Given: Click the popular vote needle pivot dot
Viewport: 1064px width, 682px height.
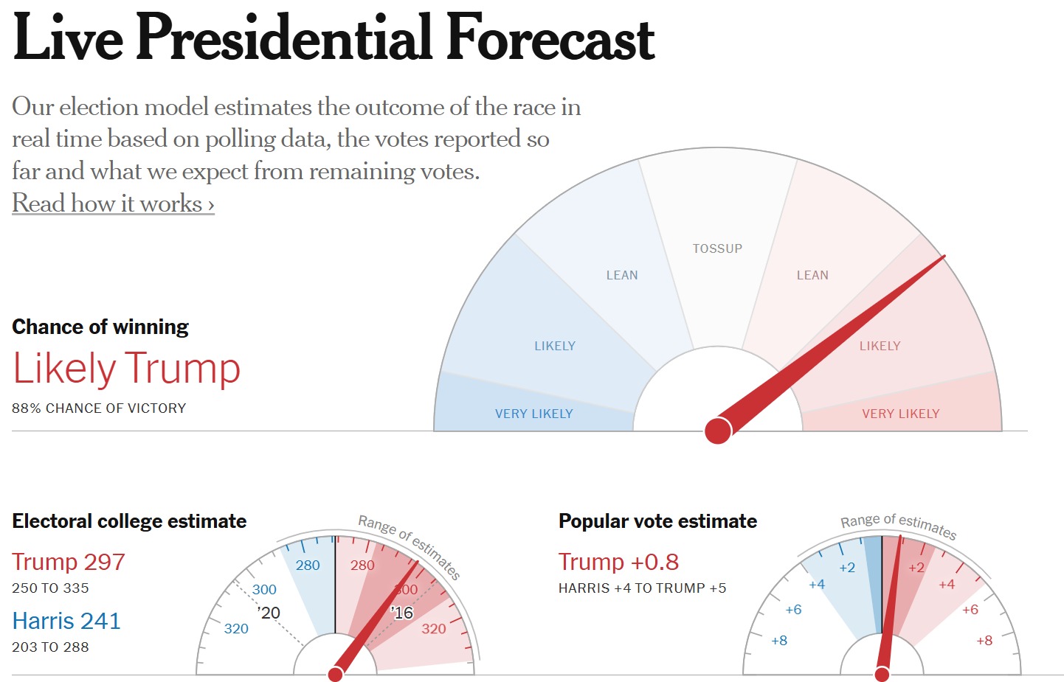Looking at the screenshot, I should 882,674.
